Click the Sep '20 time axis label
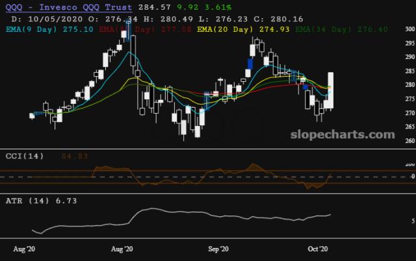416x261 pixels. [218, 249]
